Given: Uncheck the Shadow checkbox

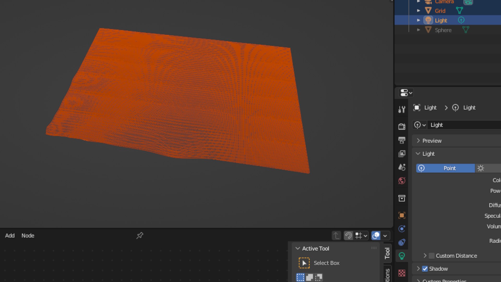Looking at the screenshot, I should tap(425, 269).
